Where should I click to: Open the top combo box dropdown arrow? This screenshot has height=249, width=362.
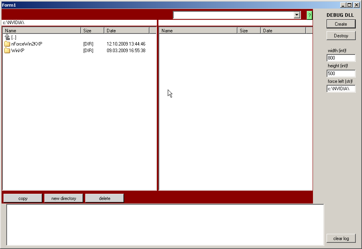297,15
